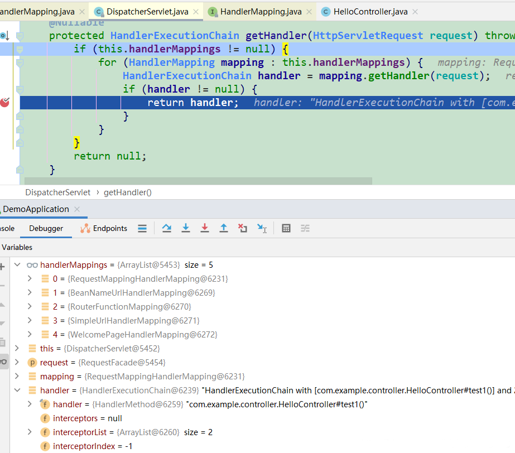
Task: Click Drop Frame icon
Action: pyautogui.click(x=242, y=228)
